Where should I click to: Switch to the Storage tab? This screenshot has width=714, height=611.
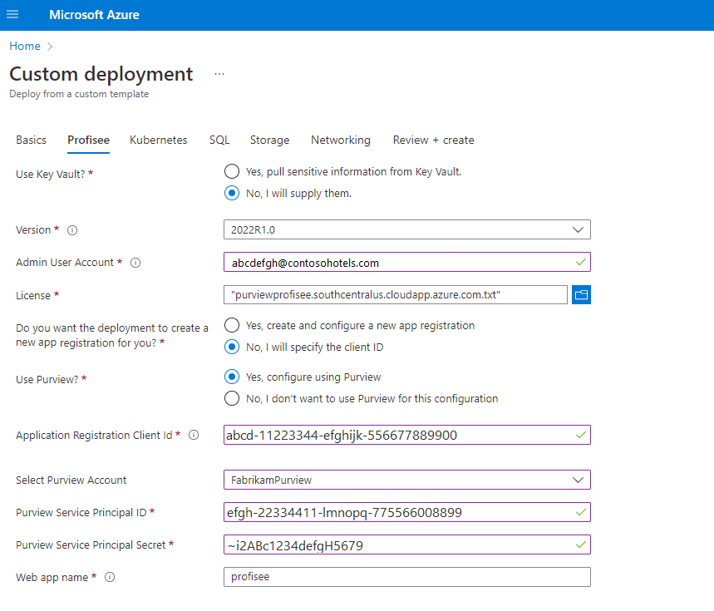click(x=269, y=140)
